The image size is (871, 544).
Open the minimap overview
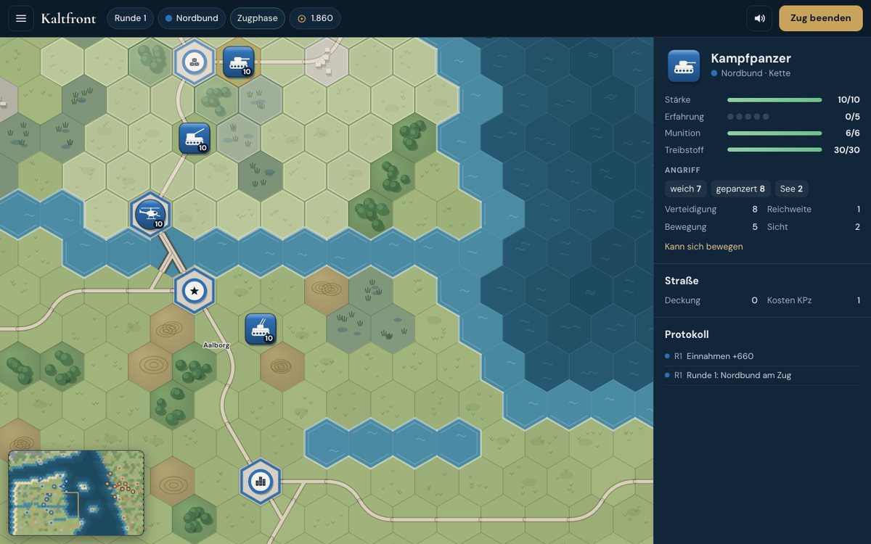pyautogui.click(x=76, y=493)
